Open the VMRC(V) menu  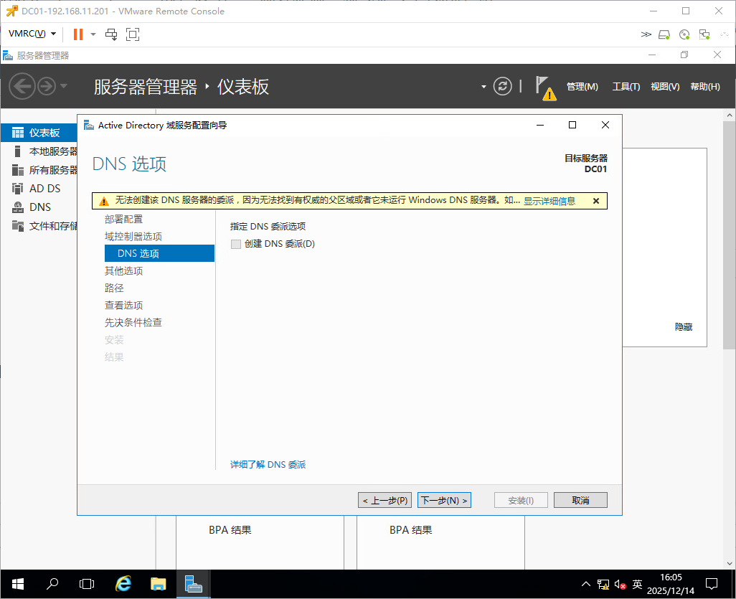point(32,34)
